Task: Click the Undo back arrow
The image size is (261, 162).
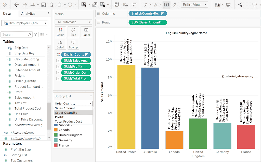Action: click(x=17, y=5)
